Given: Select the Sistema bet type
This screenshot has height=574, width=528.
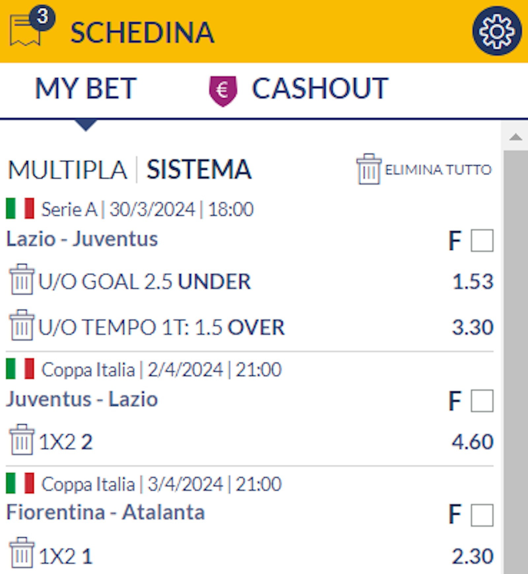Looking at the screenshot, I should (199, 170).
